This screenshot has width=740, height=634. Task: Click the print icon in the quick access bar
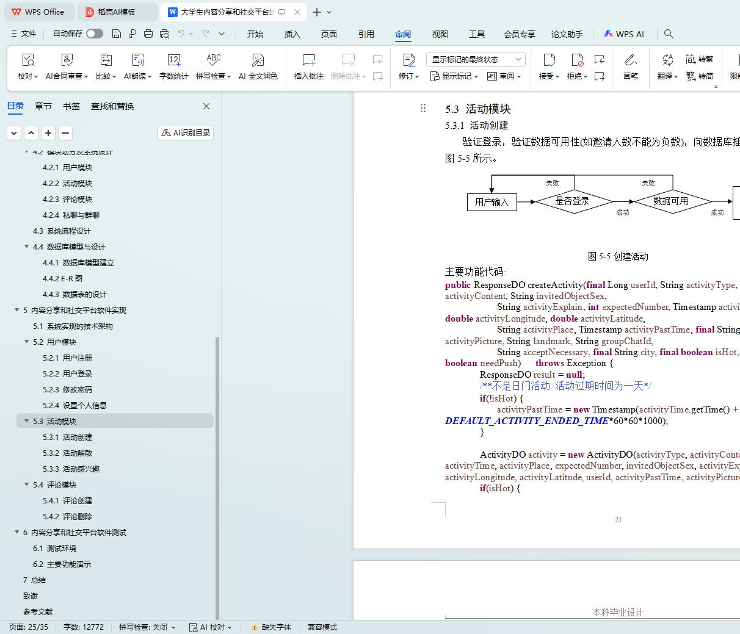coord(148,34)
